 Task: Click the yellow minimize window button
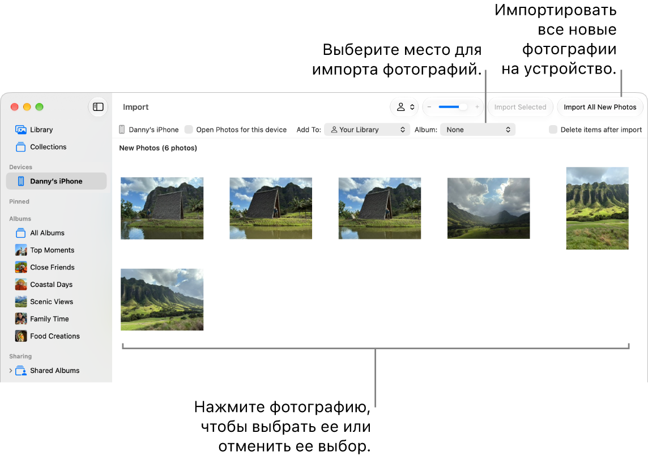tap(27, 107)
